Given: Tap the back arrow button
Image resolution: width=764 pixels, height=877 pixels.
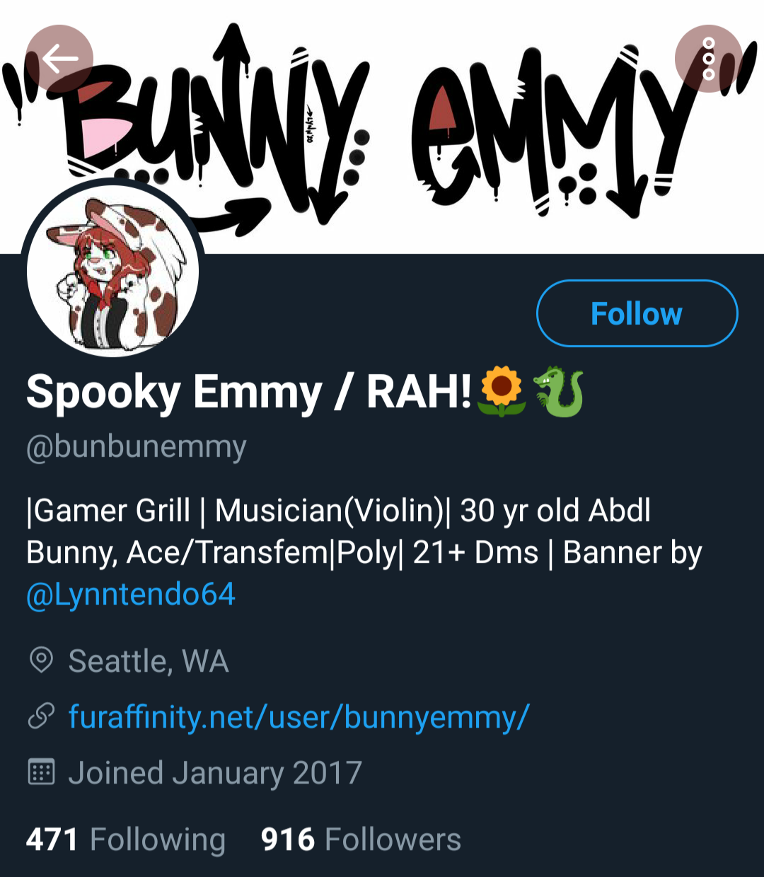Looking at the screenshot, I should click(59, 59).
